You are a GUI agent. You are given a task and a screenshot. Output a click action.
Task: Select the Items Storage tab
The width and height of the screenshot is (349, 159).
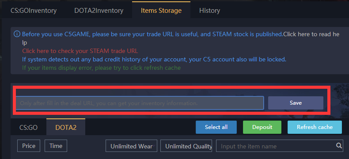click(161, 10)
